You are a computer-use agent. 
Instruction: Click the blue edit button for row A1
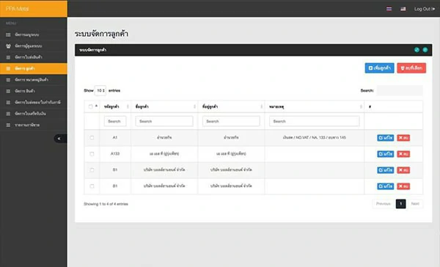point(386,138)
